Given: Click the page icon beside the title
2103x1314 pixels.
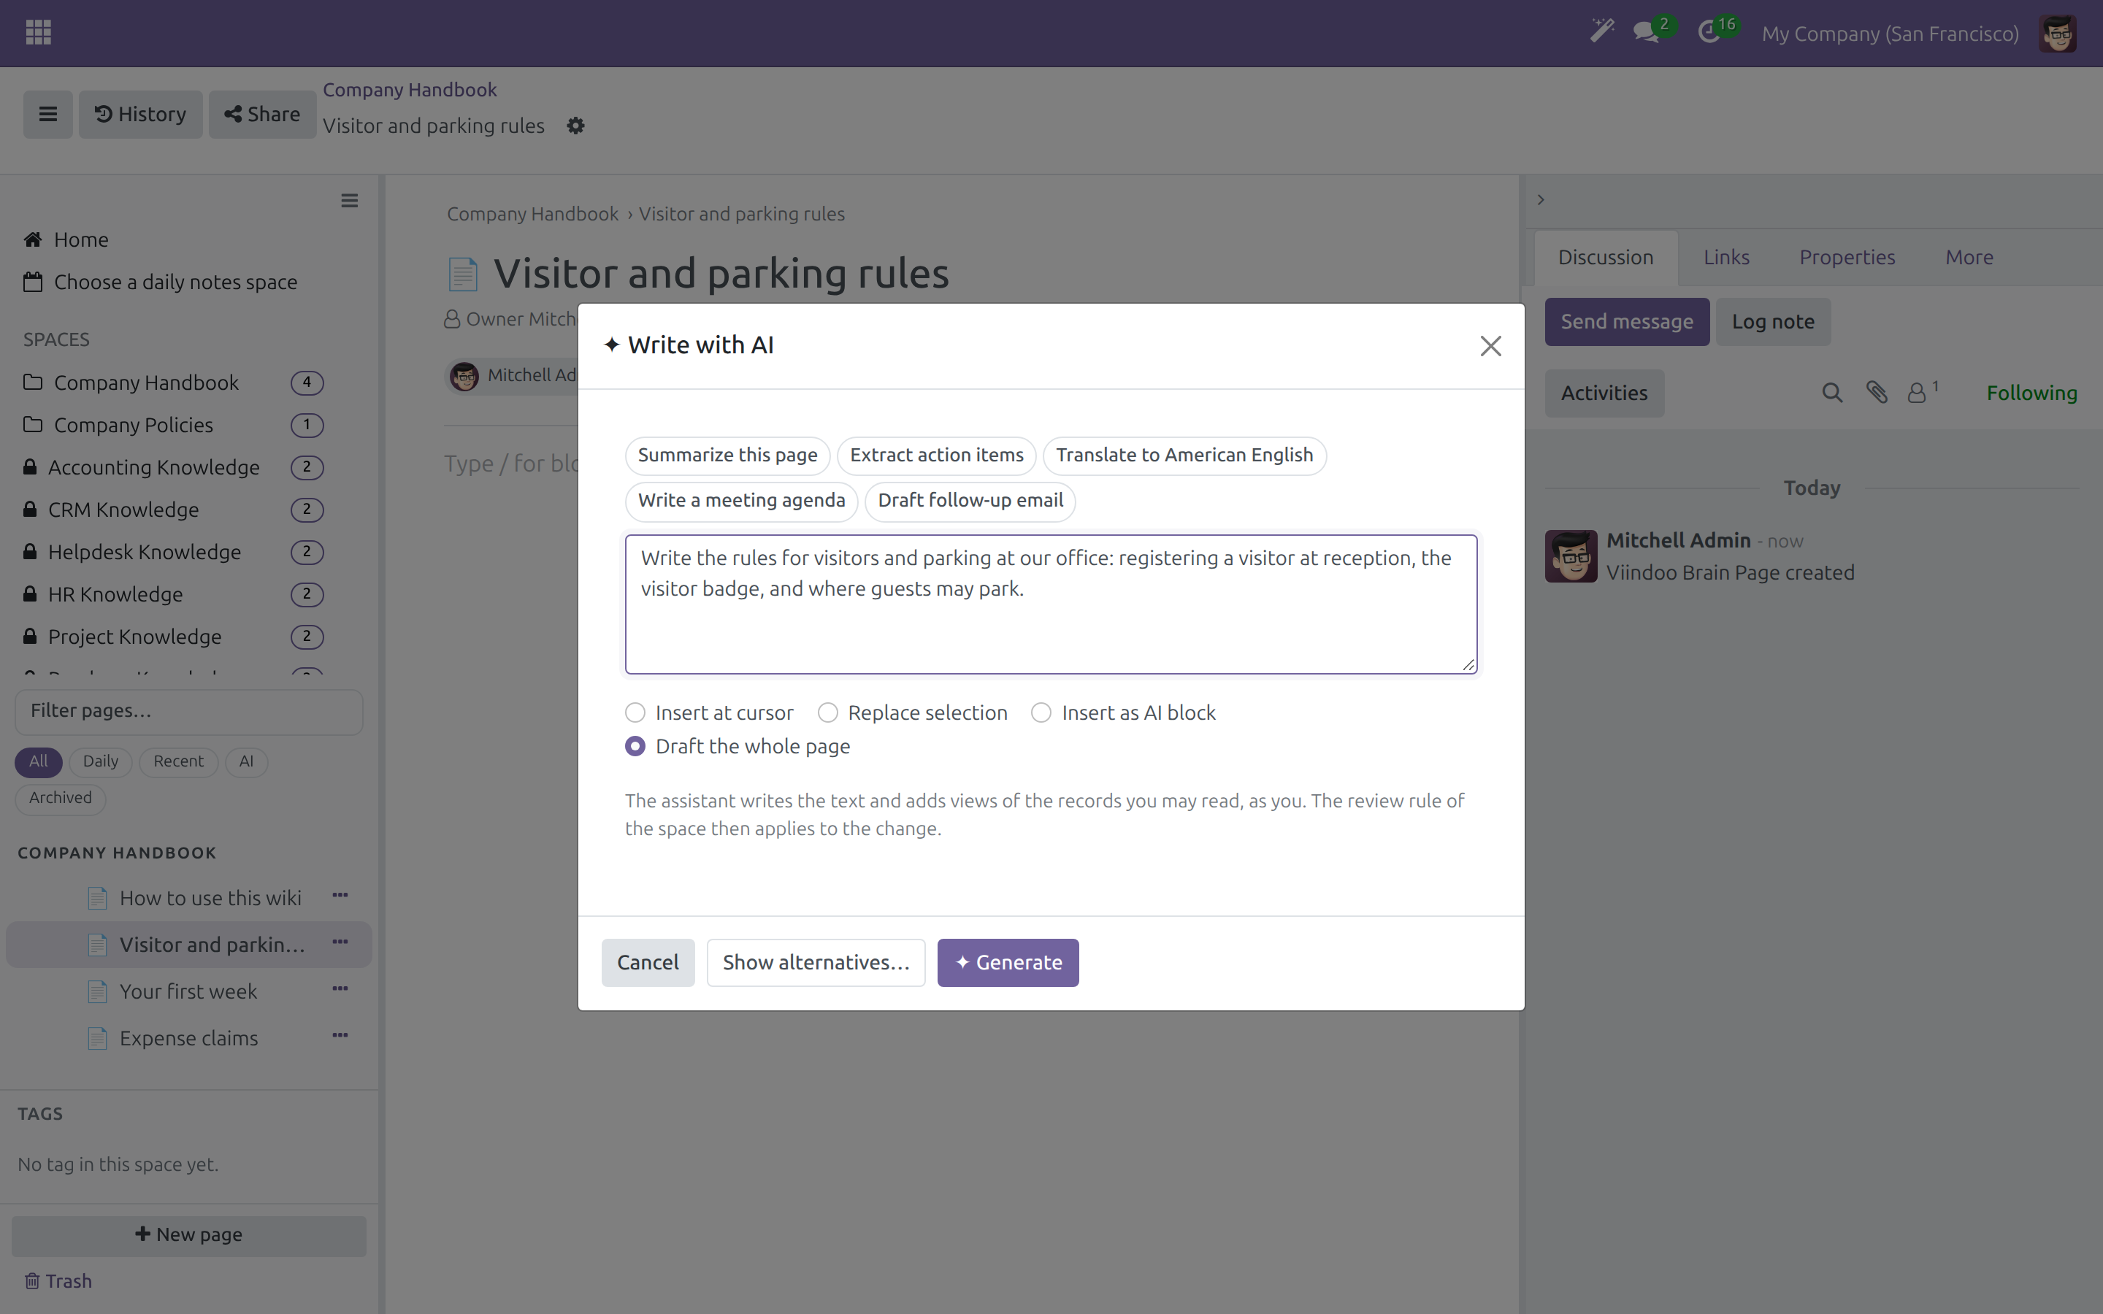Looking at the screenshot, I should (462, 274).
